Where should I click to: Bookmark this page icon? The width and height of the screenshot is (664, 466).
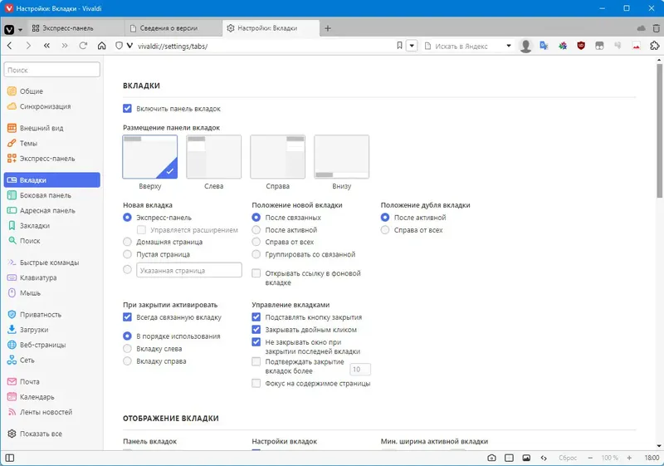(399, 46)
